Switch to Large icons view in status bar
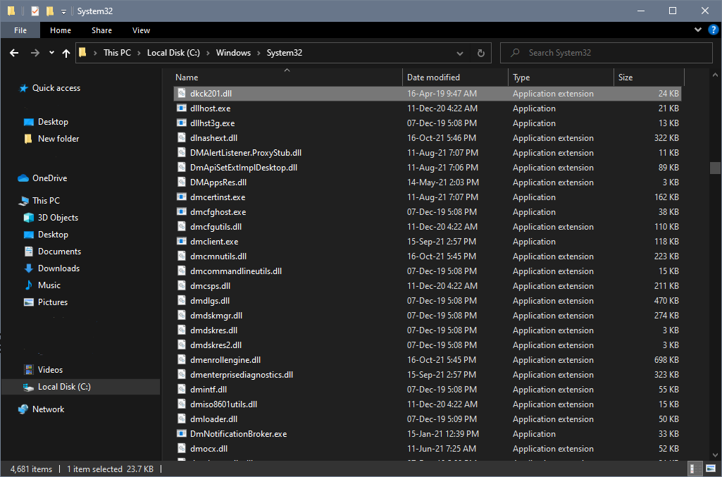 coord(711,469)
